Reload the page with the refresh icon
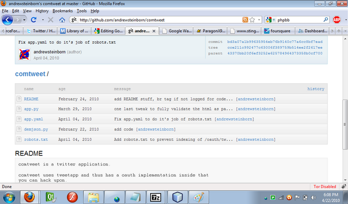 click(x=34, y=20)
